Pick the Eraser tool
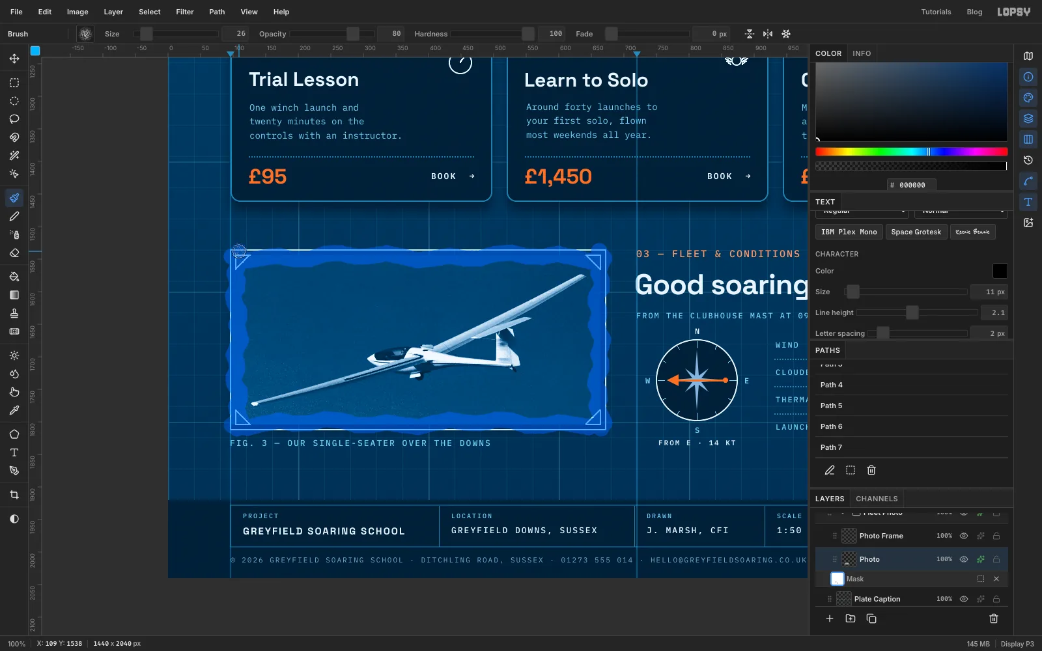 click(14, 253)
